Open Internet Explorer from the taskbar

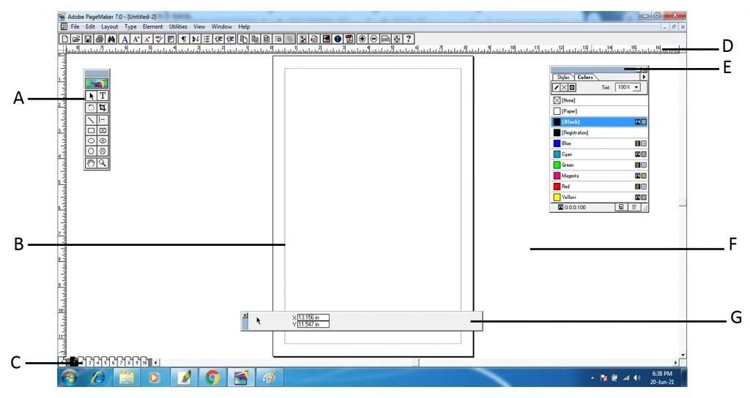(x=98, y=378)
